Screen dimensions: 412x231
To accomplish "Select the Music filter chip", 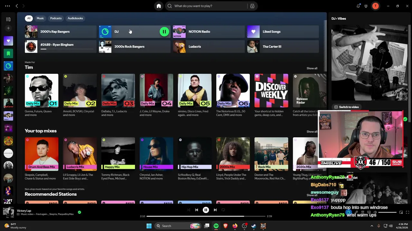I will pos(40,18).
